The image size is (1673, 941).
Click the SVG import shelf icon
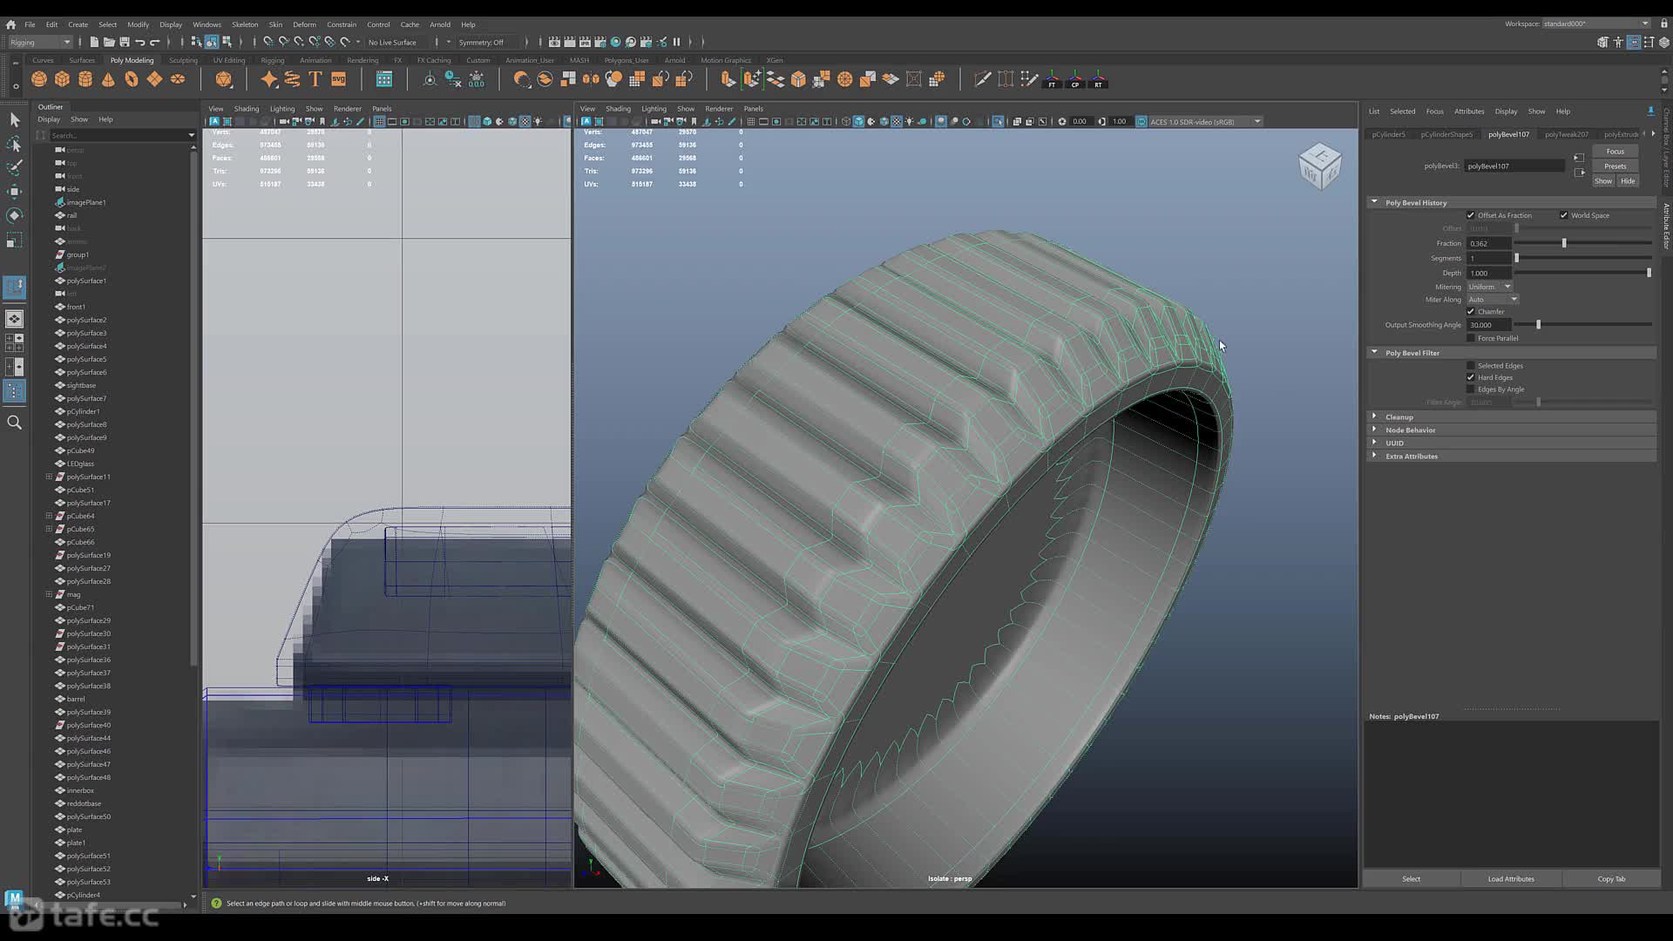(339, 79)
